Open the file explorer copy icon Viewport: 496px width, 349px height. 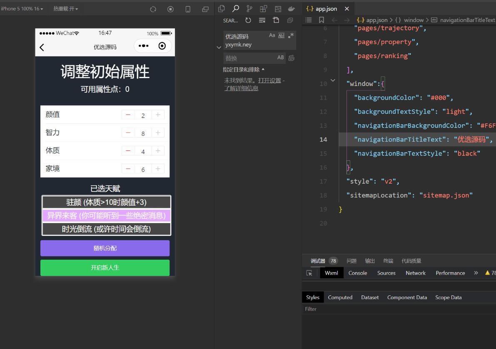click(x=222, y=9)
